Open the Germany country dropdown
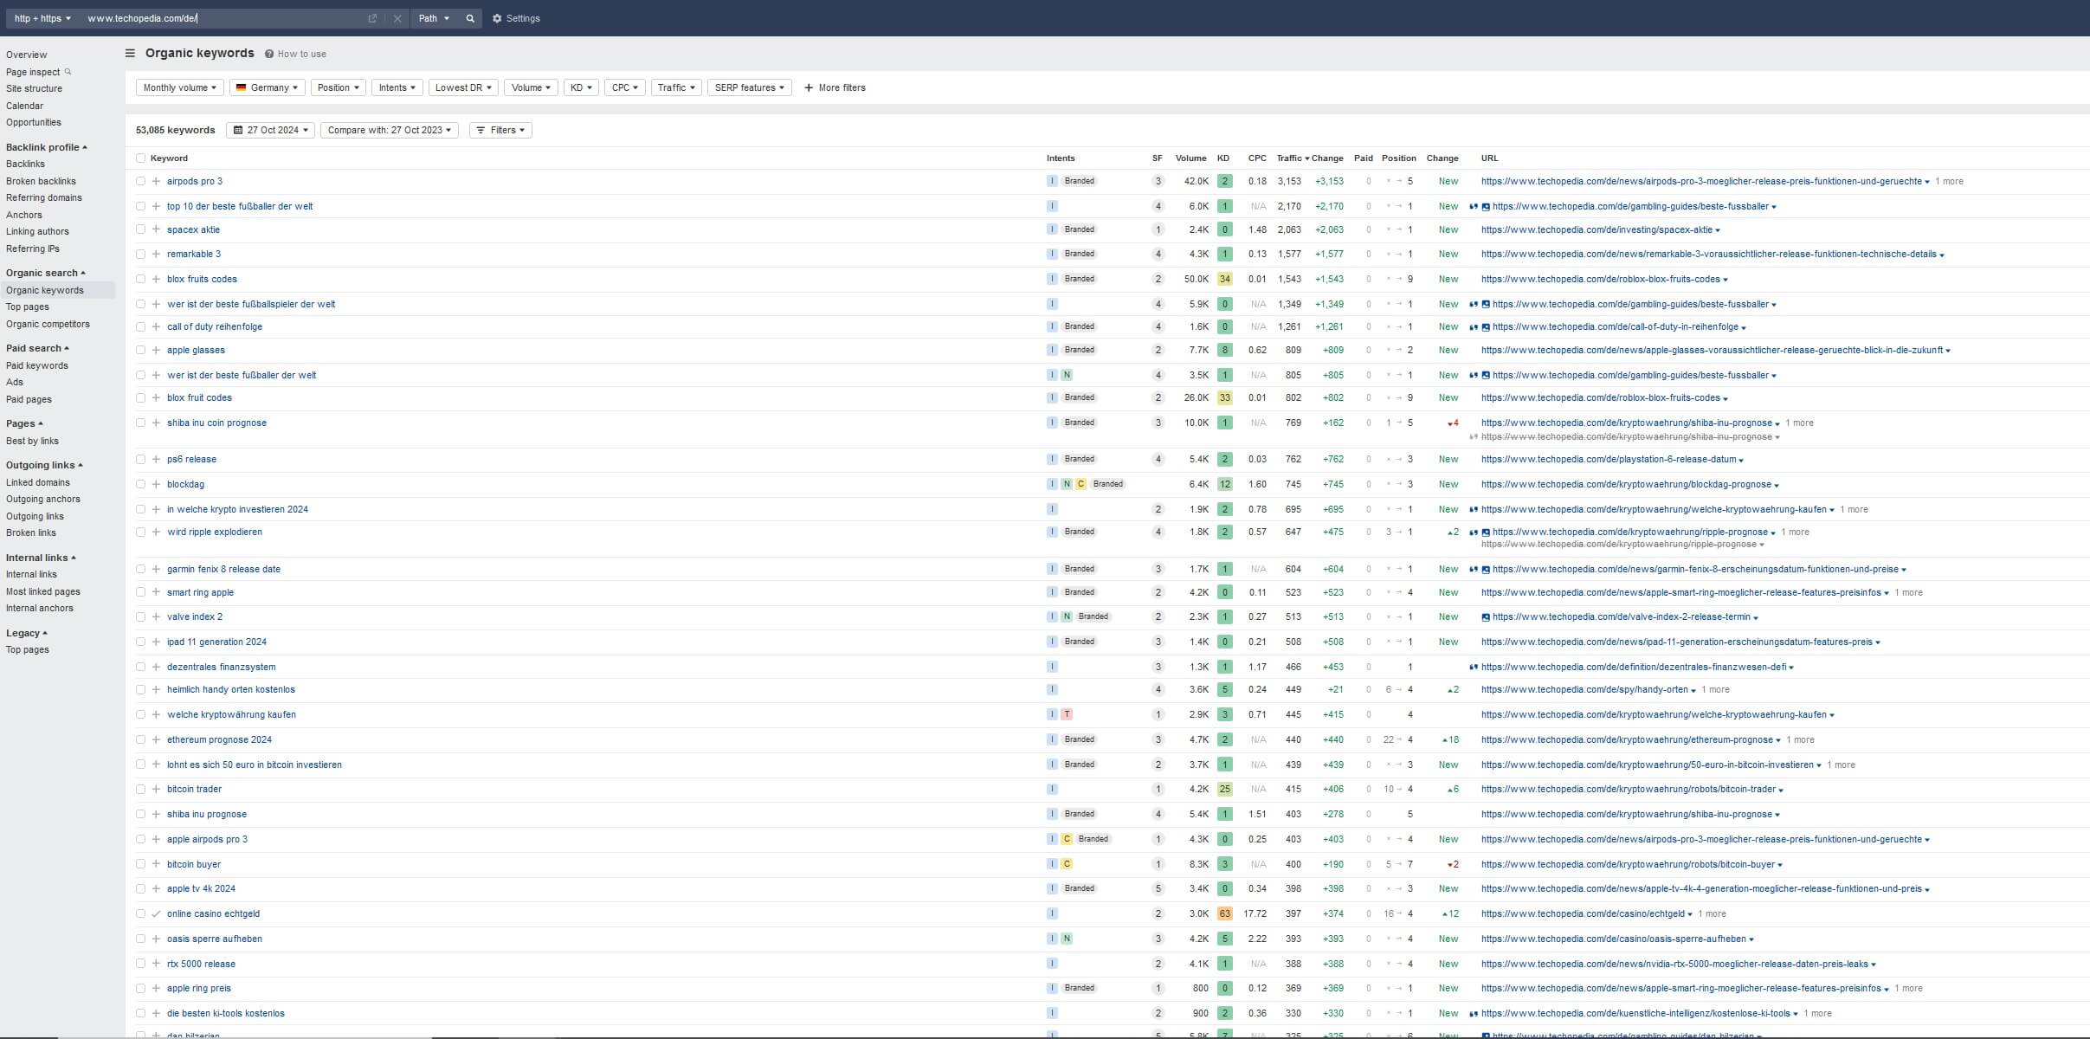This screenshot has width=2090, height=1039. 268,87
